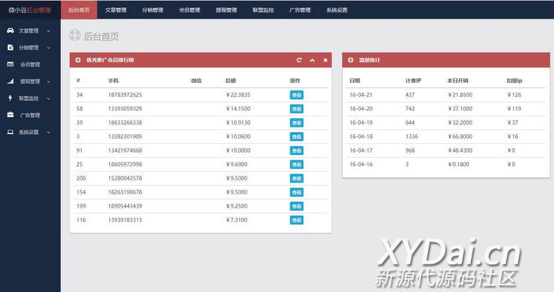Refresh the 优秀推广会员排行榜 panel
Viewport: 554px width, 292px height.
pos(299,60)
